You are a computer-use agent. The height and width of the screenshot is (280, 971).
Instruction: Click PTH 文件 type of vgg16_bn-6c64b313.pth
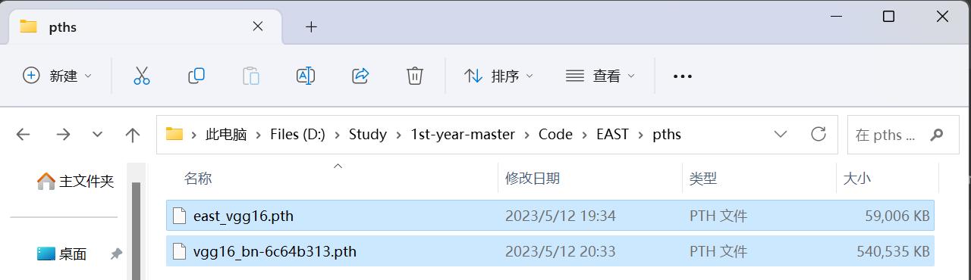pyautogui.click(x=718, y=252)
